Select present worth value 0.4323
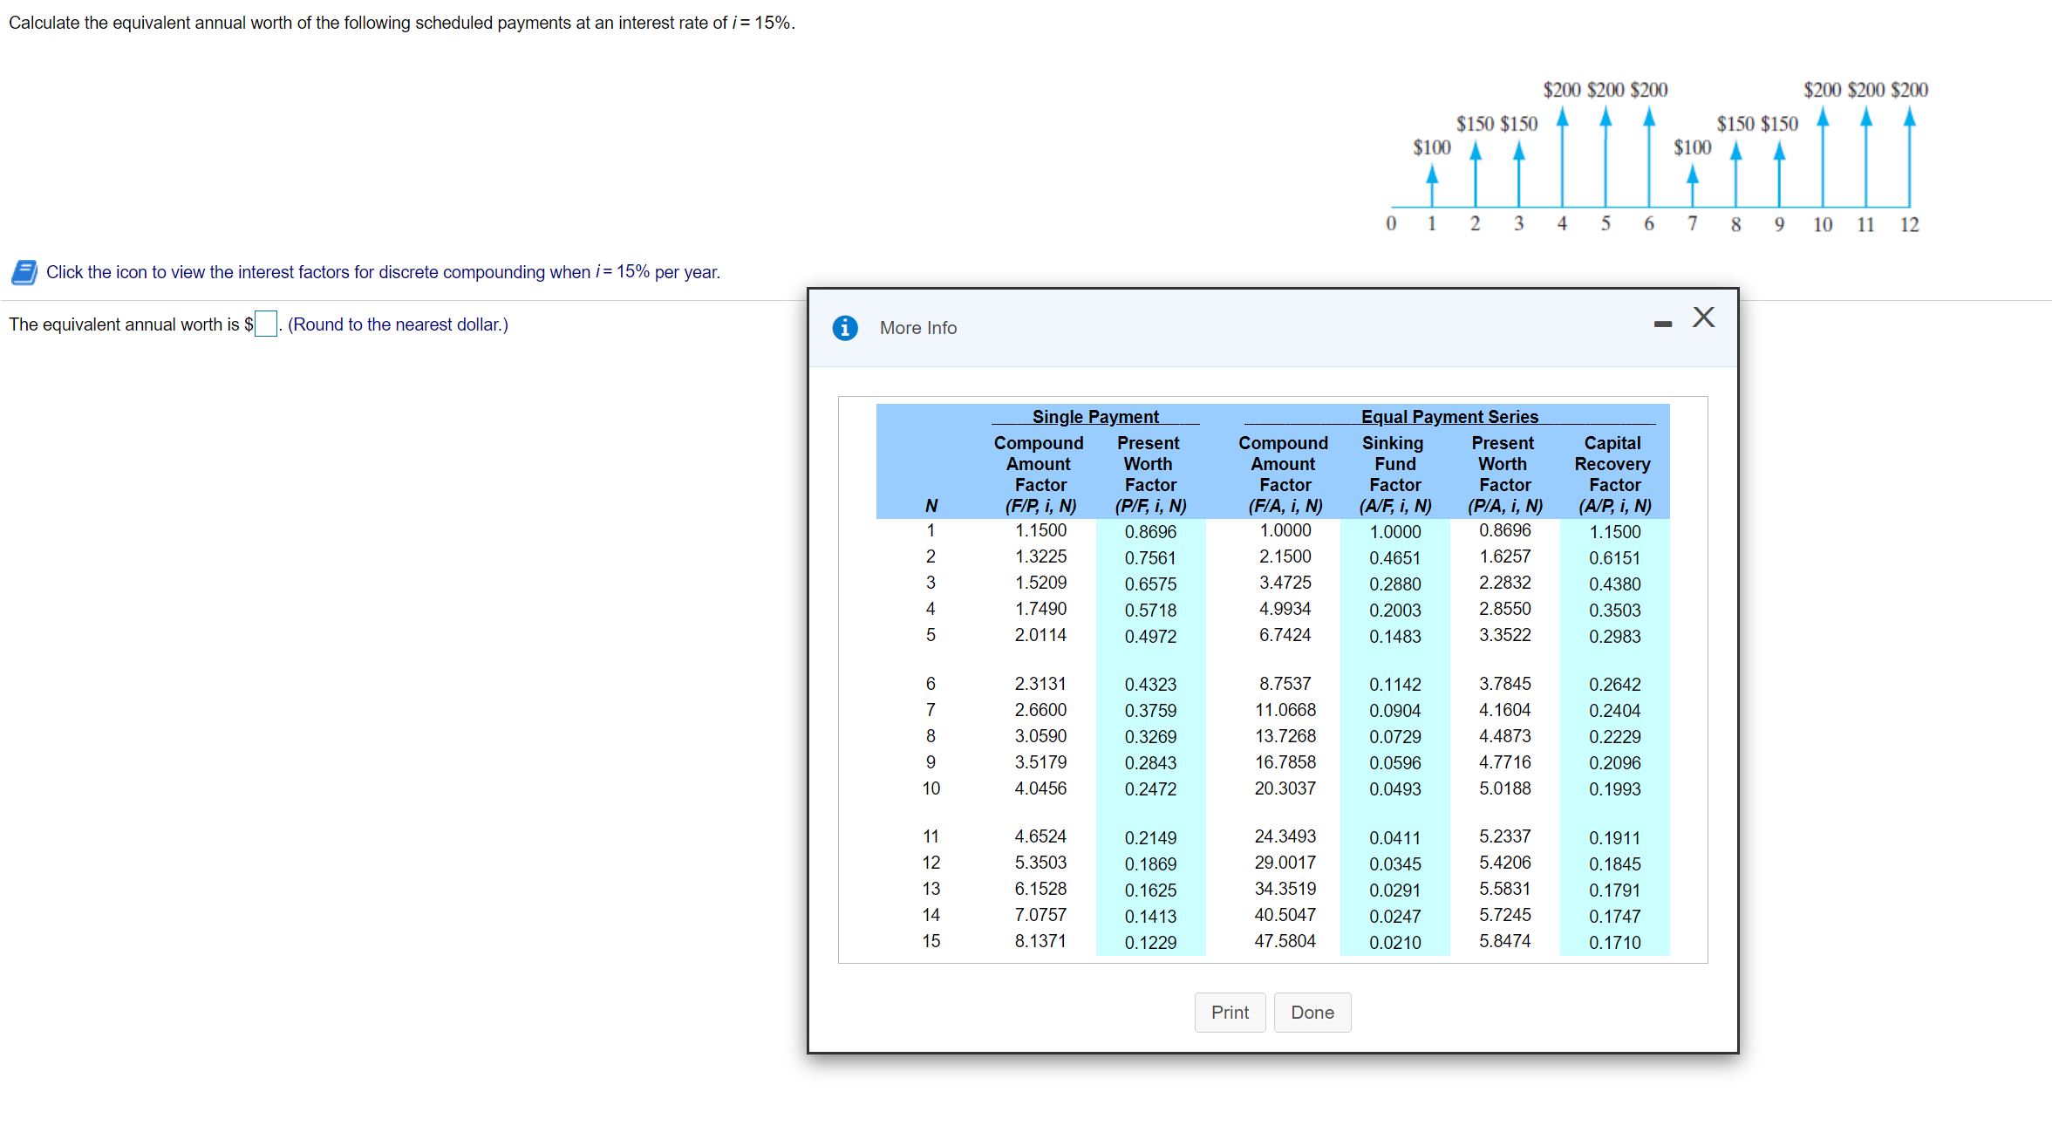 [1150, 685]
